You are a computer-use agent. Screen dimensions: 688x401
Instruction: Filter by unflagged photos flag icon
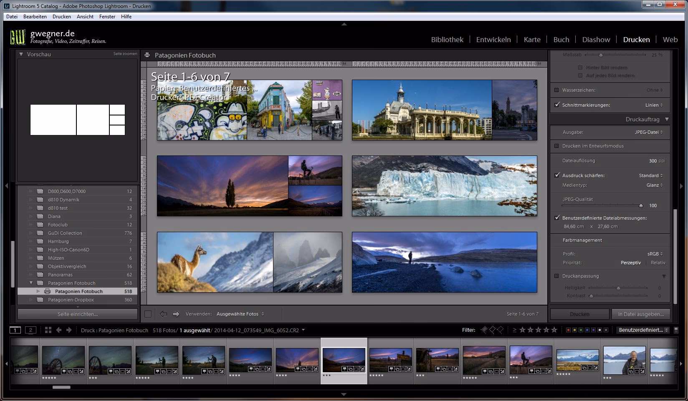[x=492, y=330]
